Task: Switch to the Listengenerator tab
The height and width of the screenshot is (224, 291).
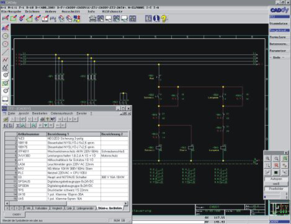Action: pos(85,209)
